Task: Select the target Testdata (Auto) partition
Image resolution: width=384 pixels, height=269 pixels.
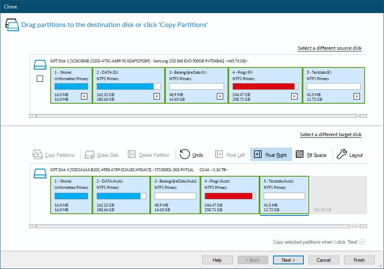Action: pos(284,195)
